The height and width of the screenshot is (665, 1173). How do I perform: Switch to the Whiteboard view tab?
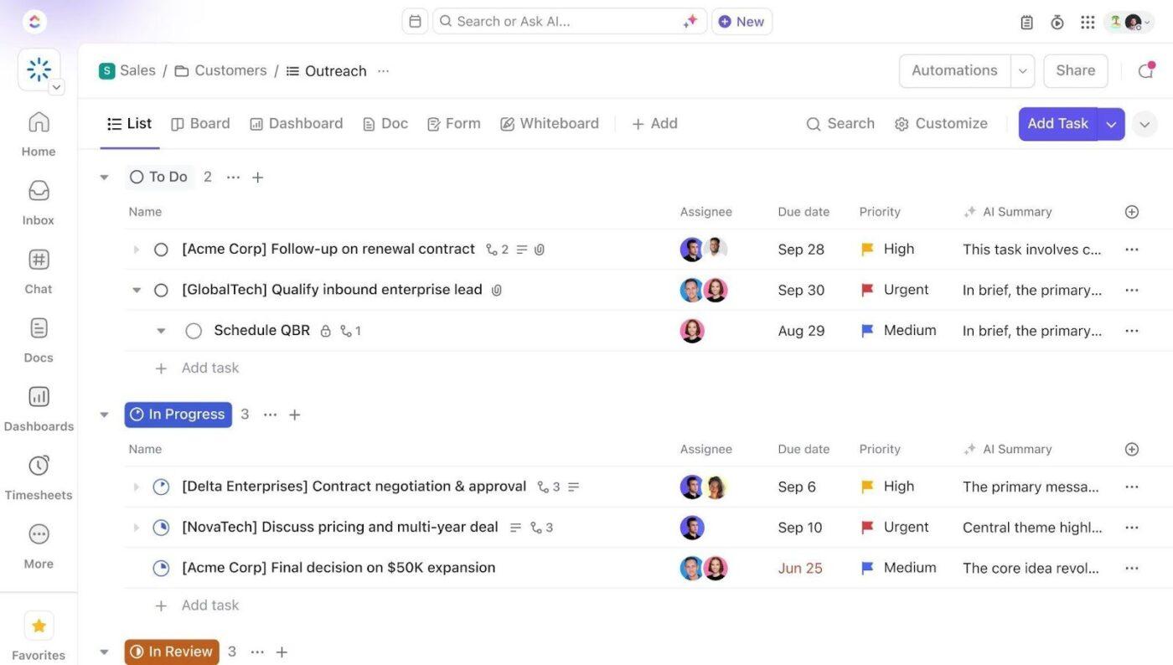point(549,121)
